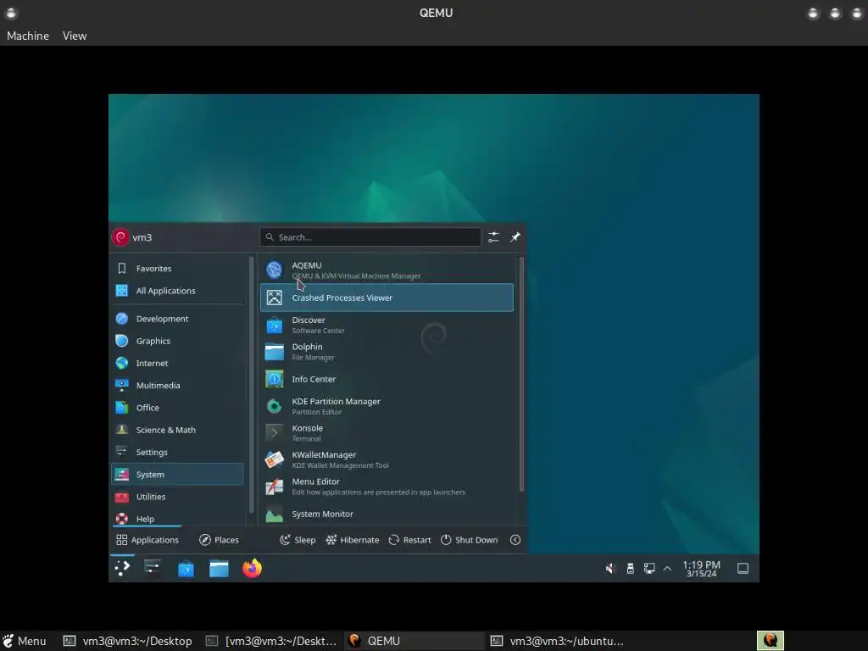The image size is (868, 651).
Task: Click category sidebar scrollbar
Action: [252, 384]
